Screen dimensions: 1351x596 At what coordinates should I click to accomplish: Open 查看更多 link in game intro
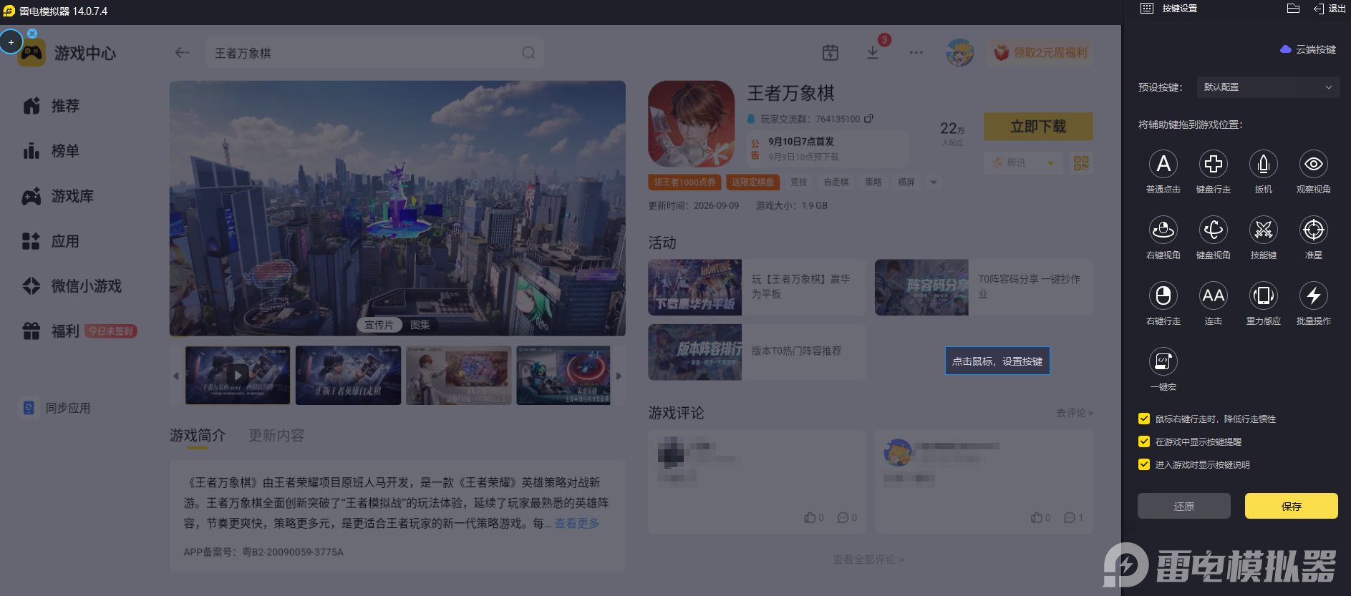(x=577, y=524)
